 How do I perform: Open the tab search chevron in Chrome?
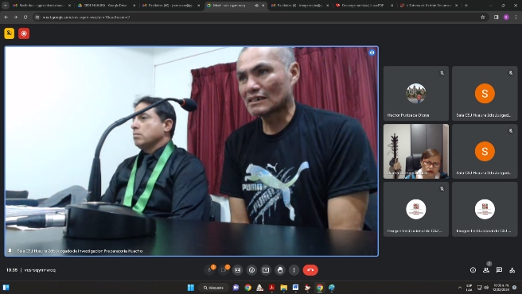[x=5, y=6]
